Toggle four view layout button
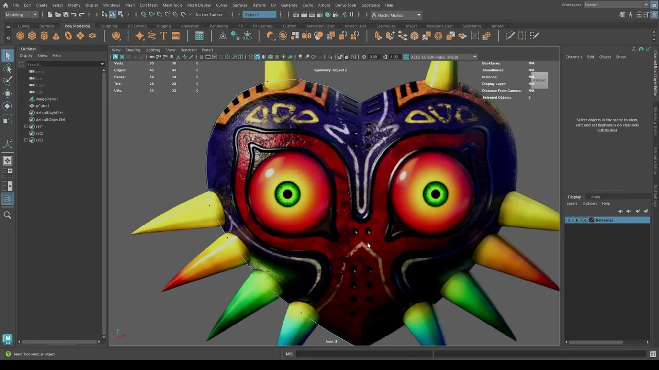The width and height of the screenshot is (659, 370). tap(8, 174)
